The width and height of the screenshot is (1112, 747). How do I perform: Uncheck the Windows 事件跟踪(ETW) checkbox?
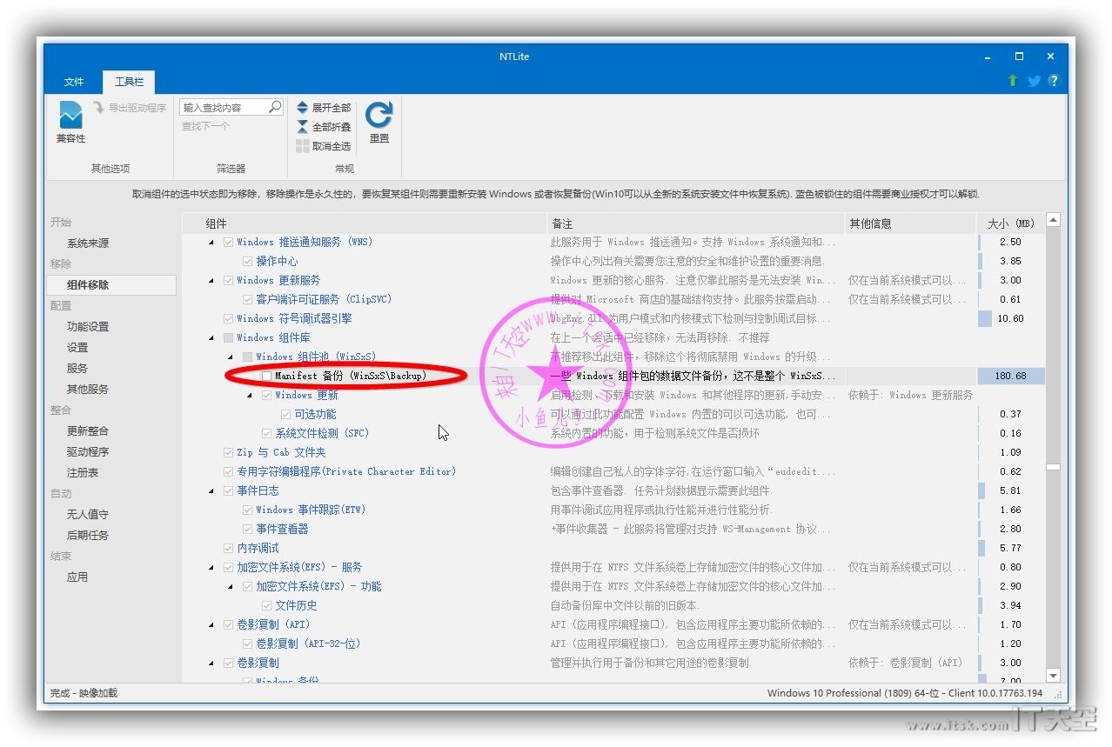pyautogui.click(x=248, y=510)
